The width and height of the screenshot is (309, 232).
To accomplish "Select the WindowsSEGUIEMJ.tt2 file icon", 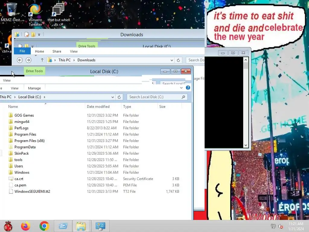I will point(11,191).
